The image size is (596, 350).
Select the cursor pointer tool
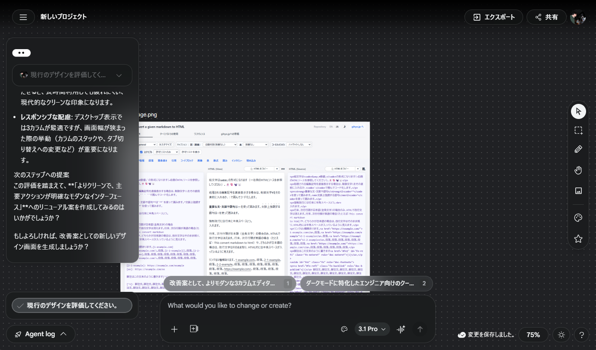(578, 111)
